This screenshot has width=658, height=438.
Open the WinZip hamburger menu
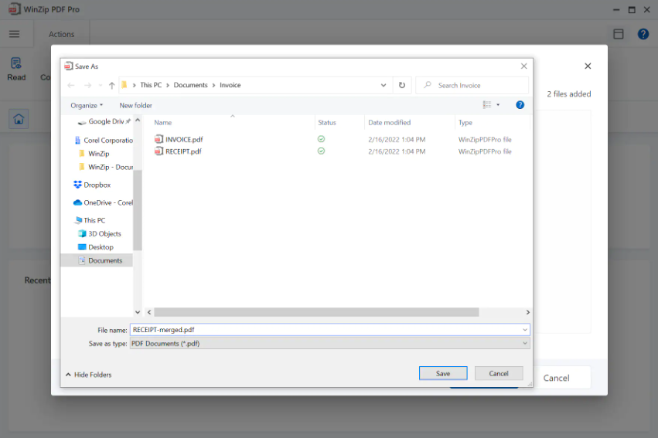tap(14, 34)
